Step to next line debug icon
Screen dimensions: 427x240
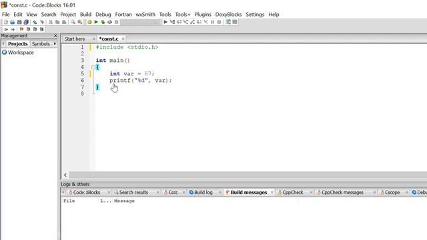179,22
